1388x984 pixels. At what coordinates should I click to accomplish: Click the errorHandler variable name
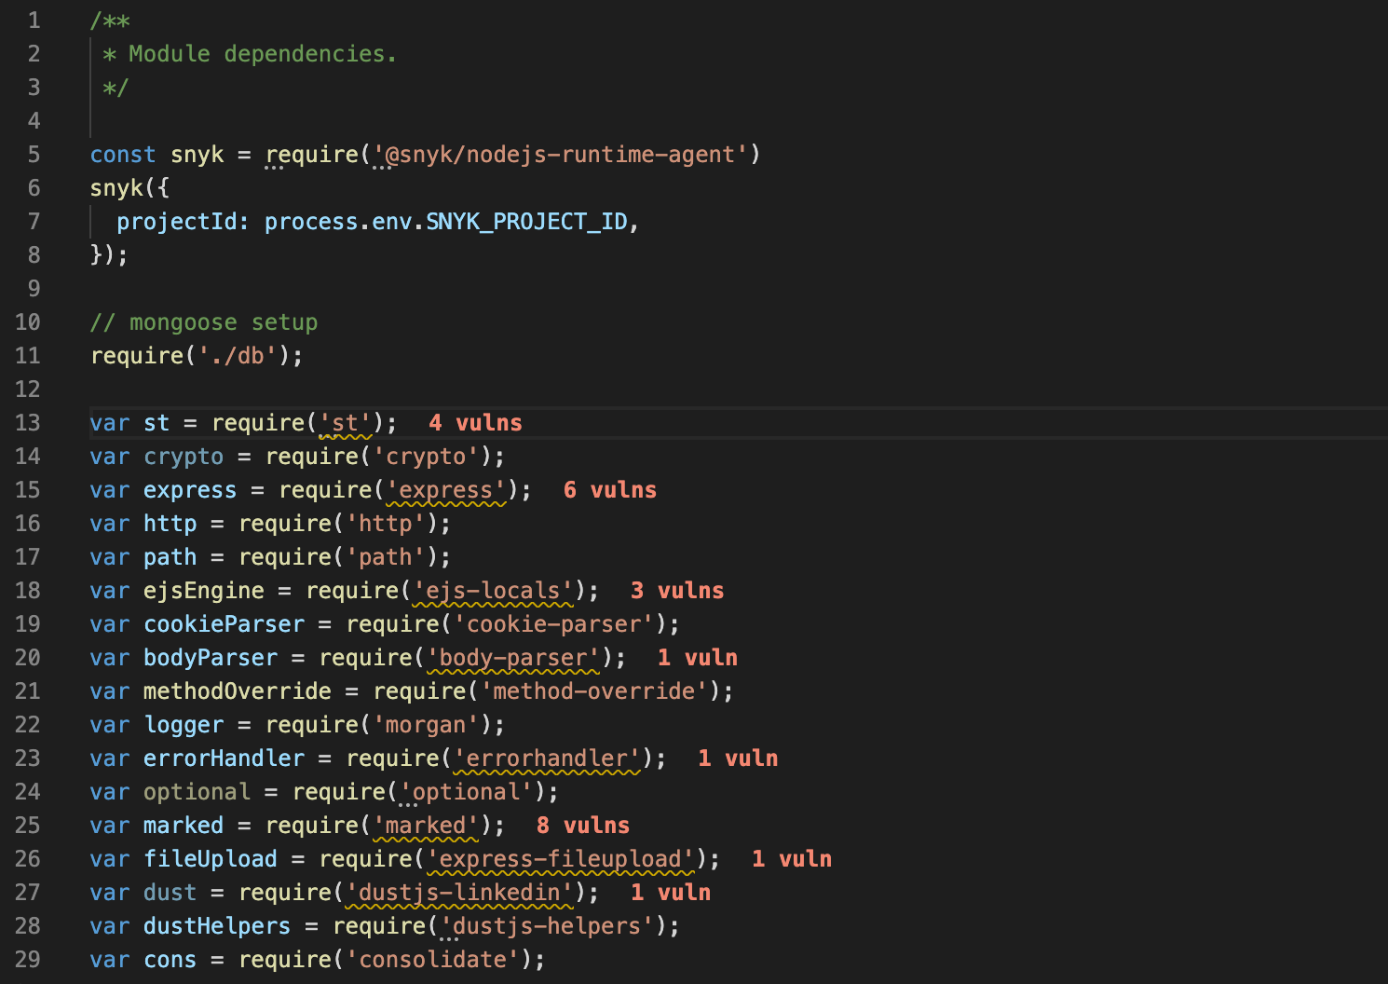tap(224, 758)
